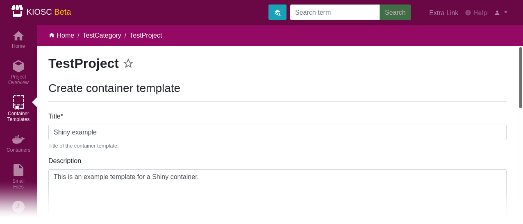Open the Containers docker whale icon

tap(18, 139)
